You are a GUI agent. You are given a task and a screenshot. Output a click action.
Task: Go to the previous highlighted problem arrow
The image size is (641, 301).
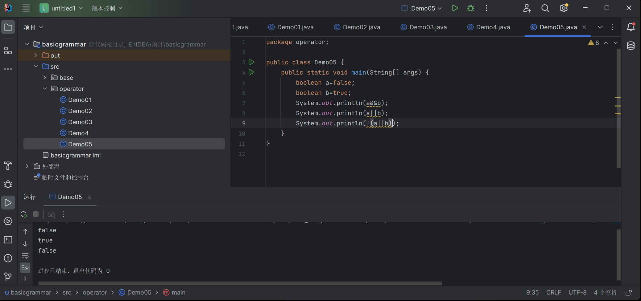(606, 43)
